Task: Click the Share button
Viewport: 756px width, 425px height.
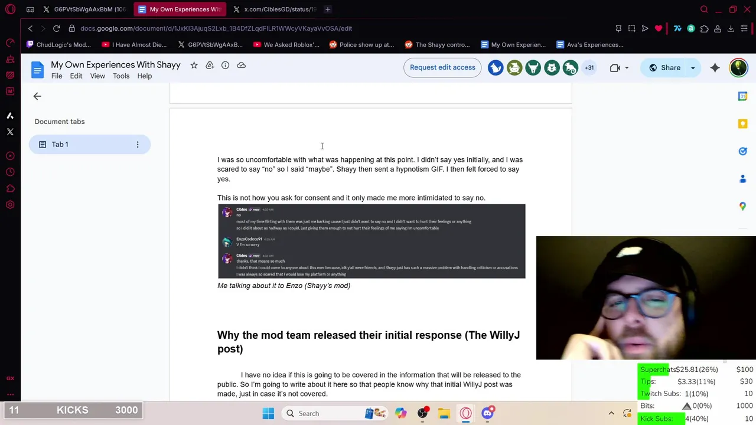Action: tap(664, 68)
